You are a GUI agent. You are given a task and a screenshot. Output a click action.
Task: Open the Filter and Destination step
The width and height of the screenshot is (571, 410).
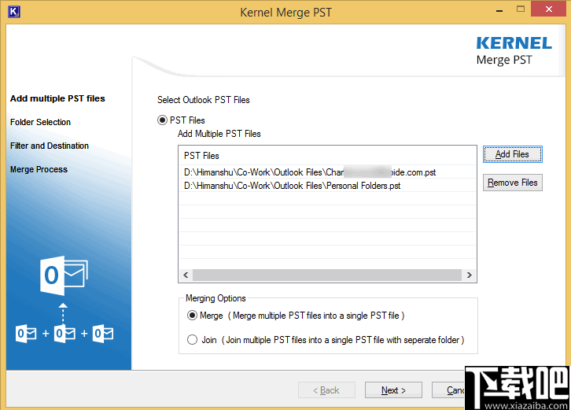click(x=50, y=146)
